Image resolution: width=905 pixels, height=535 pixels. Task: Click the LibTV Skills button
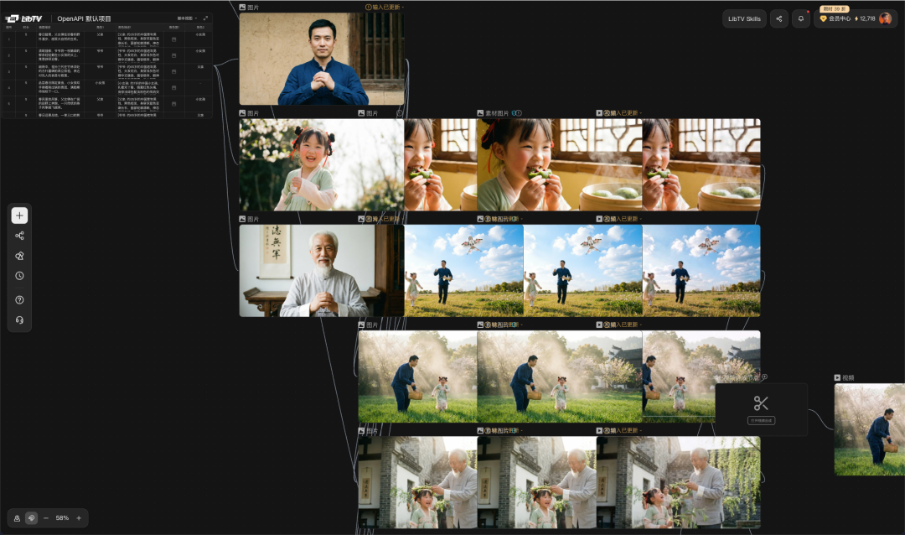click(743, 18)
